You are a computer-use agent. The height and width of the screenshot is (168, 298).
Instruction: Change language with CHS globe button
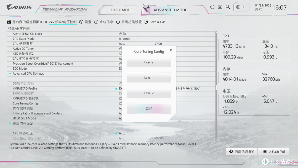tap(242, 7)
